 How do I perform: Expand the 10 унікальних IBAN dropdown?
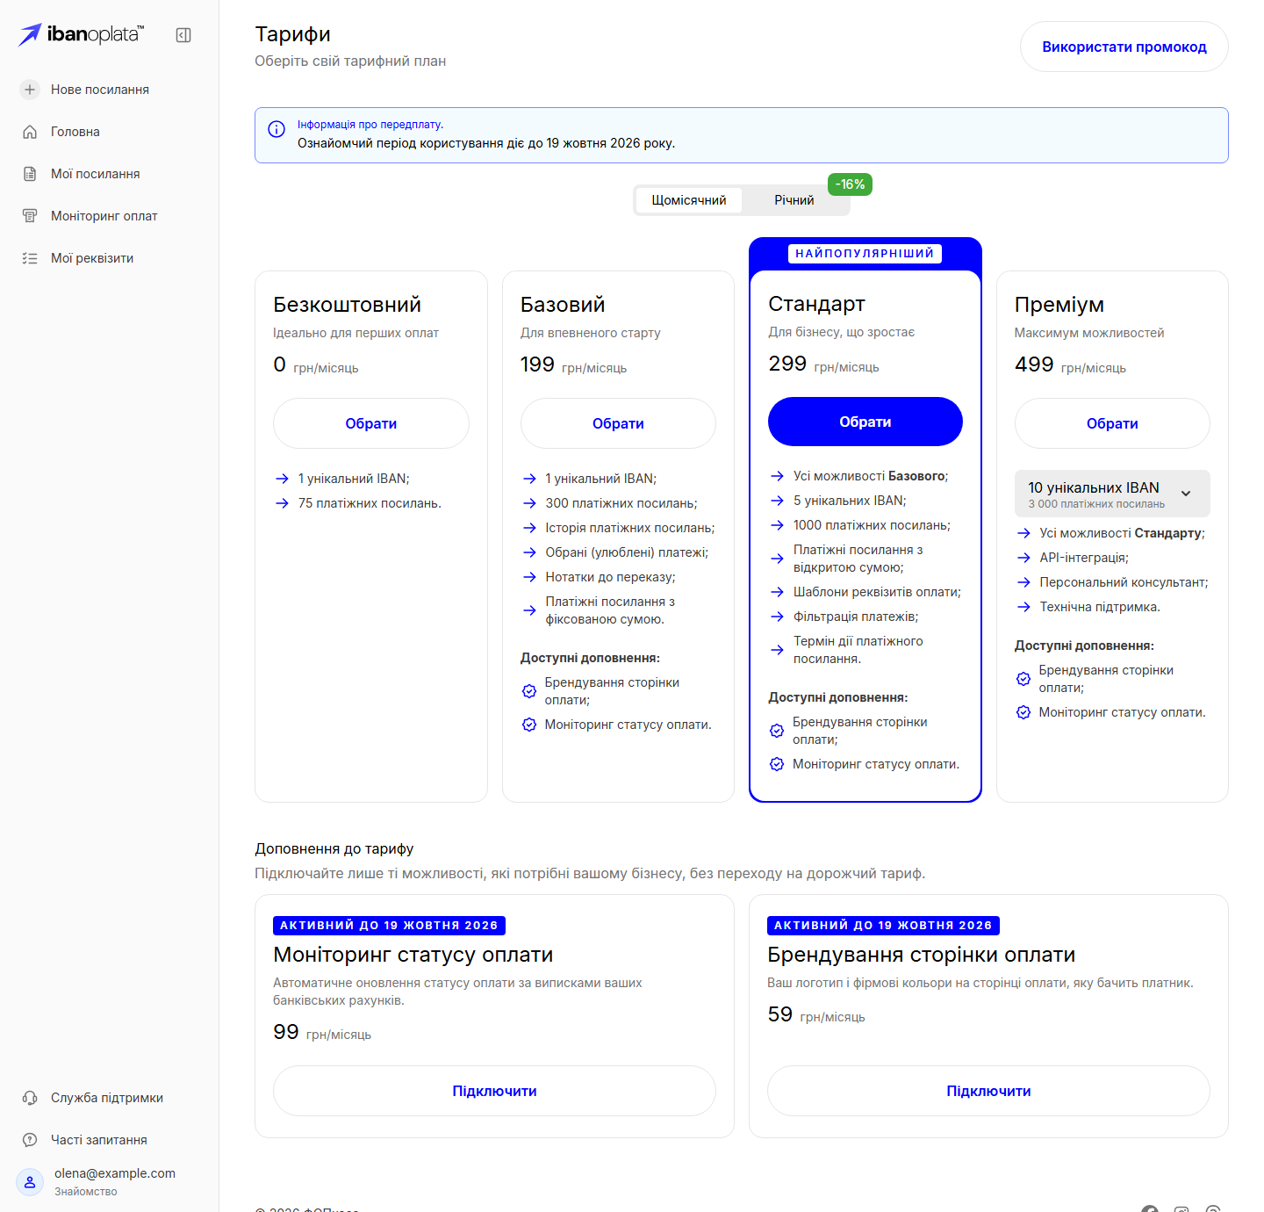click(x=1112, y=494)
